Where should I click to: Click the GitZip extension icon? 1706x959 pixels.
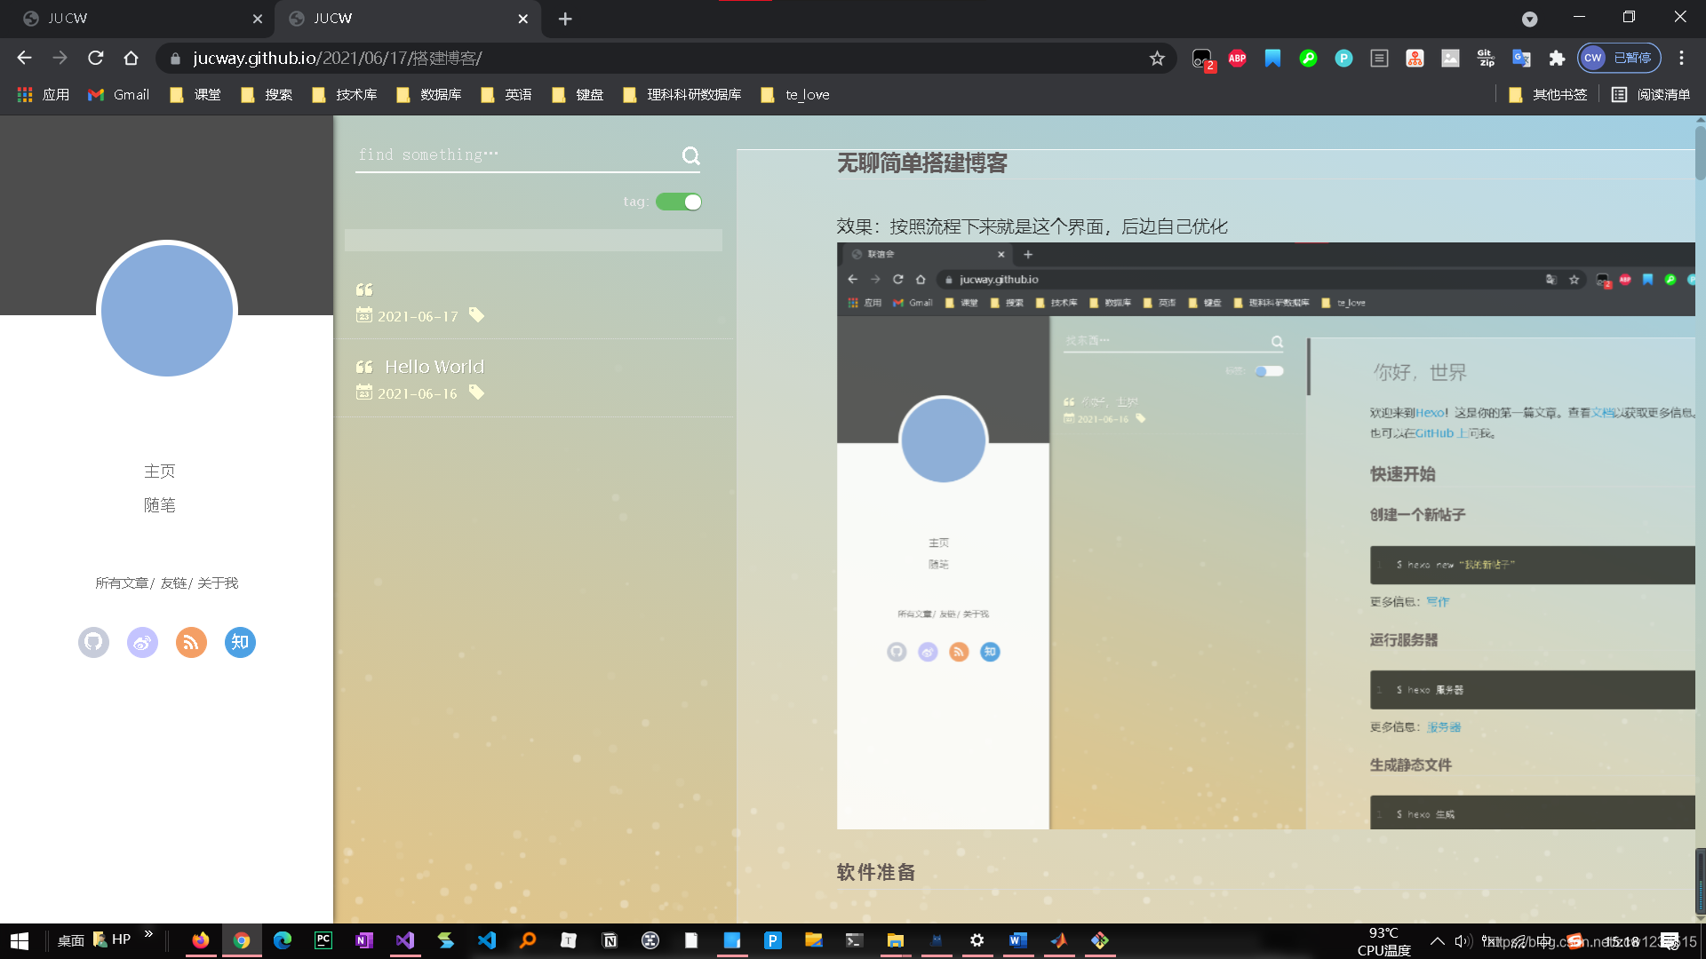click(1486, 58)
